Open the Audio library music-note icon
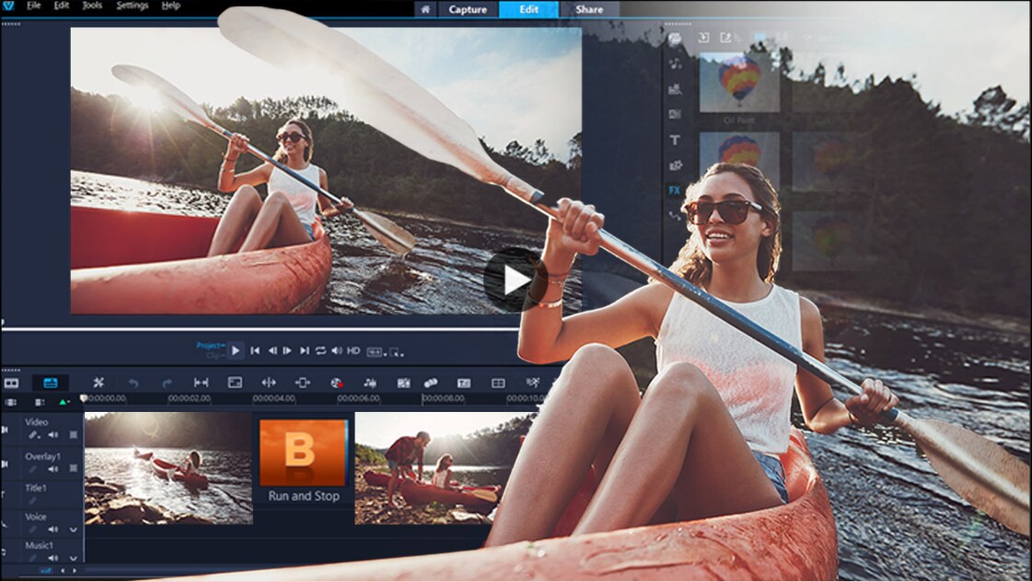This screenshot has width=1032, height=582. tap(675, 63)
